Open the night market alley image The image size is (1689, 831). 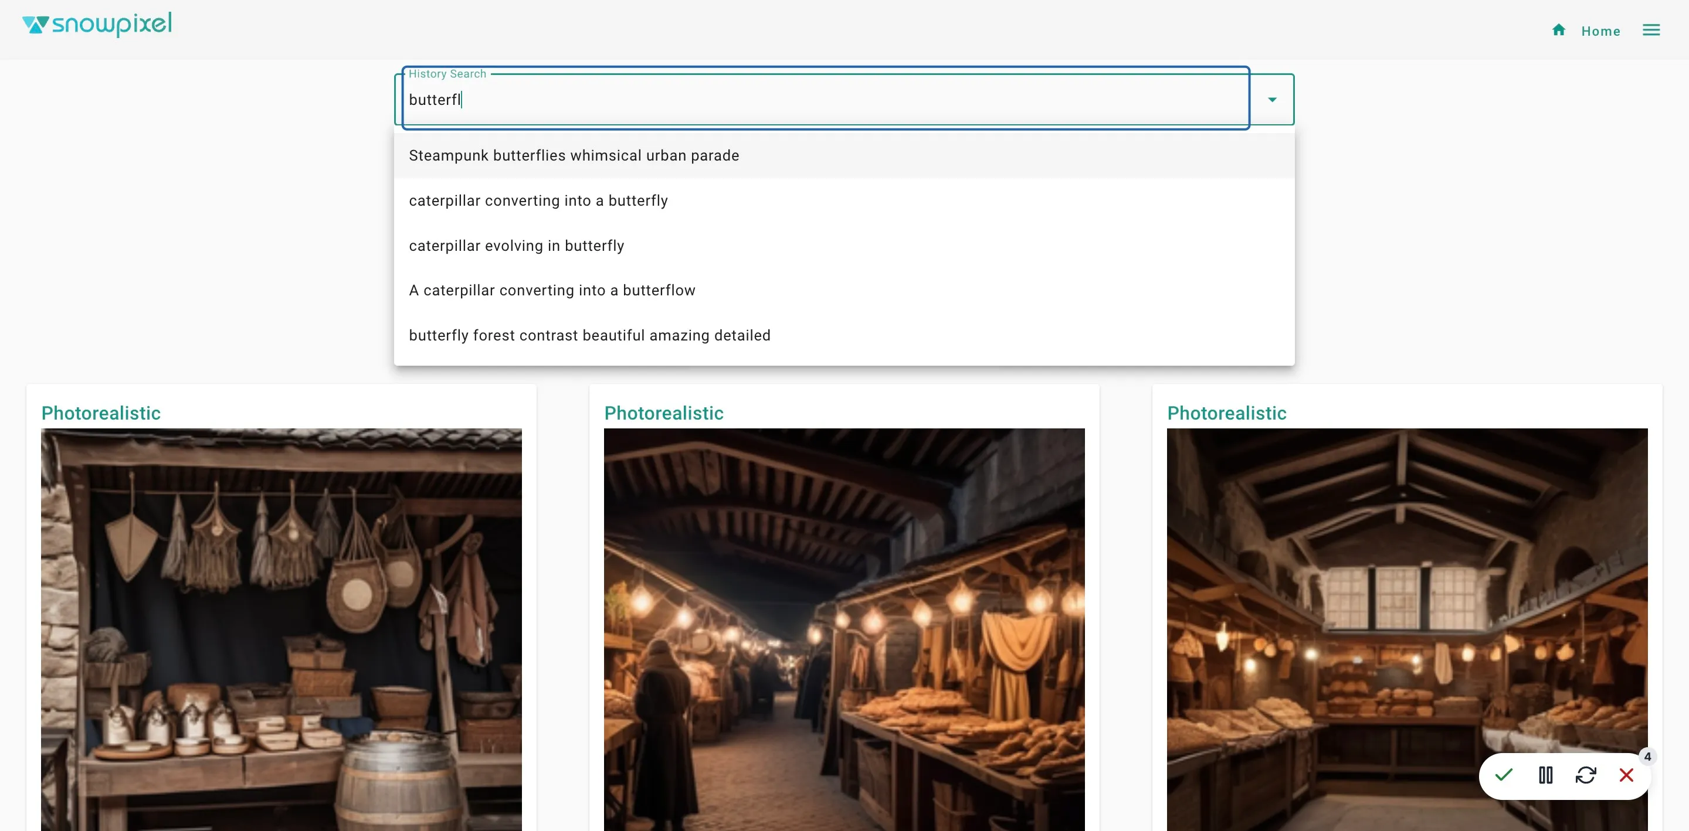pyautogui.click(x=844, y=629)
